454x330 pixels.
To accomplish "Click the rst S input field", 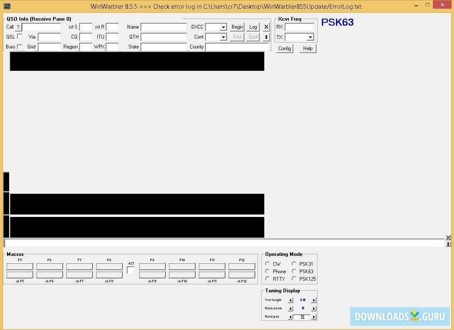I will [86, 27].
